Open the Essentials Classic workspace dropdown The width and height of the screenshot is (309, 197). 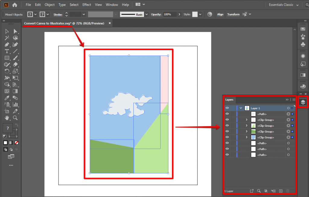coord(284,5)
